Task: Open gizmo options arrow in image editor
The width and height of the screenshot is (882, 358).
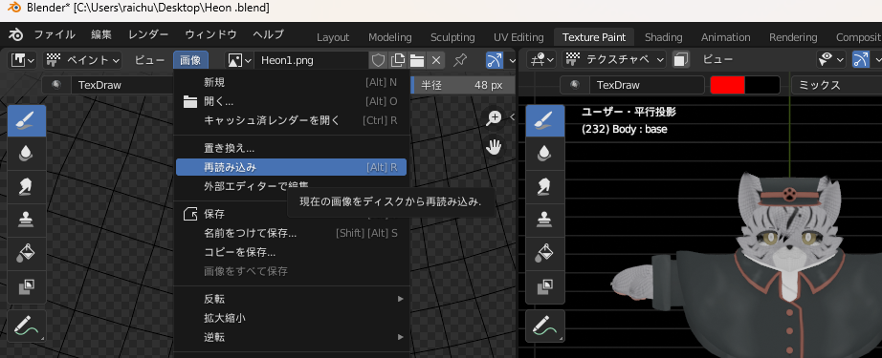Action: tap(511, 60)
